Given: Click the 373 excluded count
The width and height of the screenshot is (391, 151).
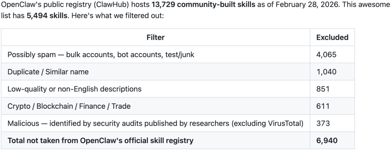Looking at the screenshot, I should [323, 123].
